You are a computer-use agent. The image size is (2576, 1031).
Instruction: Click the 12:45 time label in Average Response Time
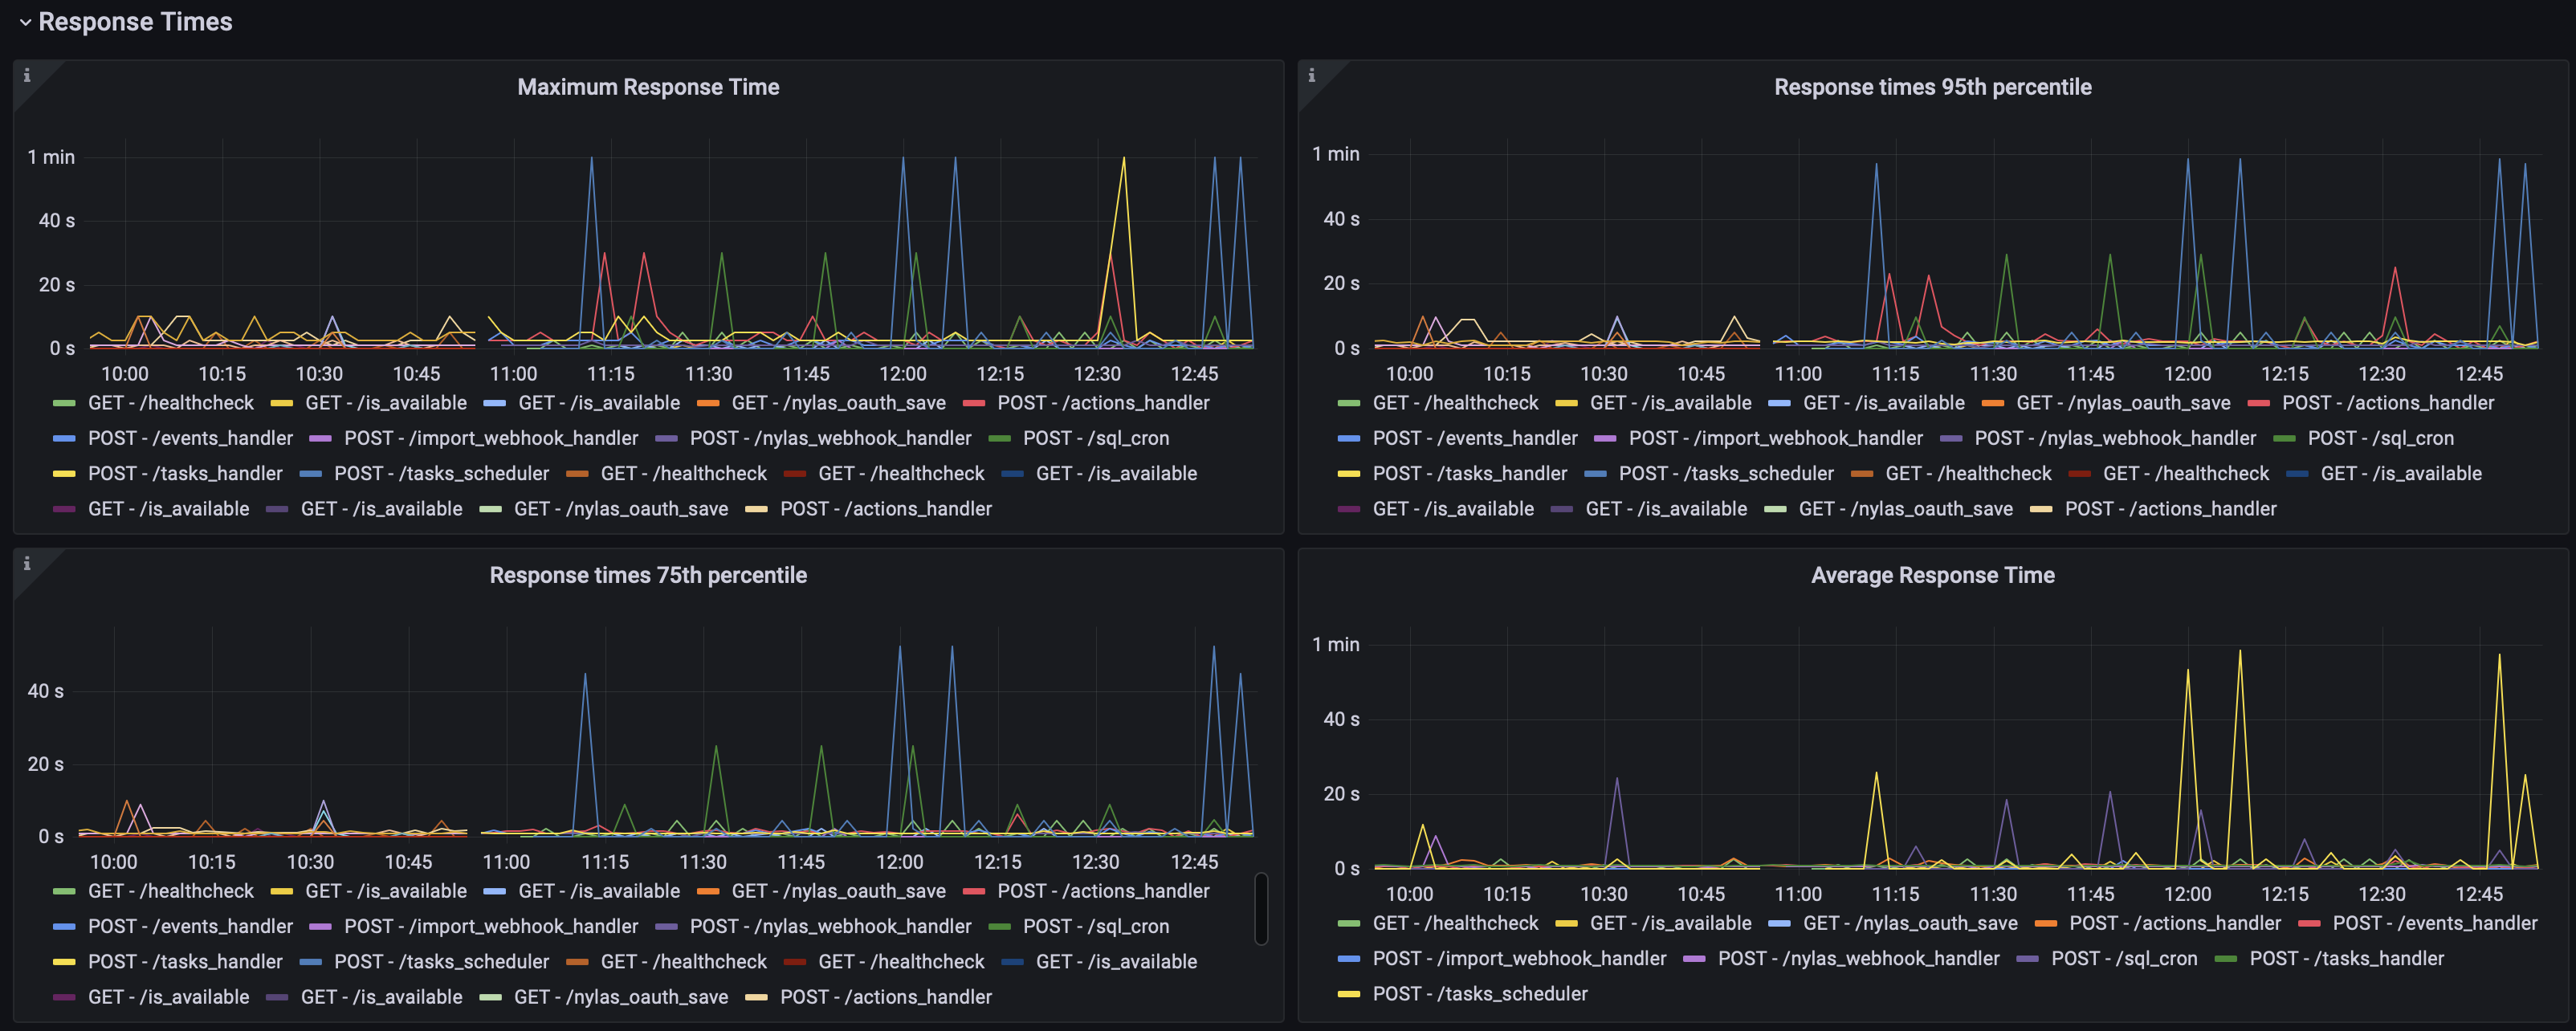(x=2479, y=894)
